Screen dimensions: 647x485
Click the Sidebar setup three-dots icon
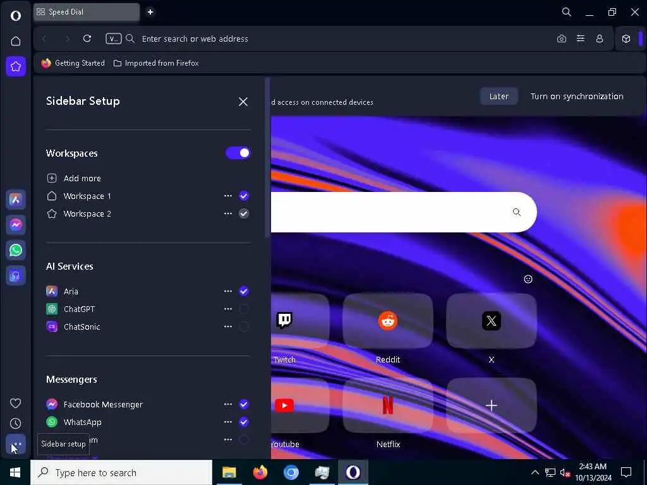click(x=16, y=445)
